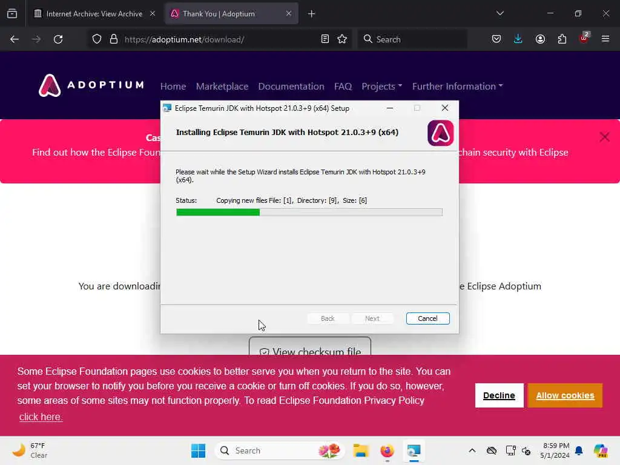This screenshot has width=620, height=465.
Task: Close the Temurin Setup dialog
Action: point(445,108)
